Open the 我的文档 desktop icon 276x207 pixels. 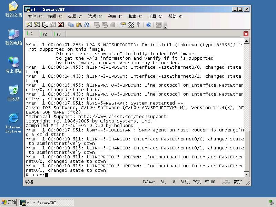click(x=13, y=9)
